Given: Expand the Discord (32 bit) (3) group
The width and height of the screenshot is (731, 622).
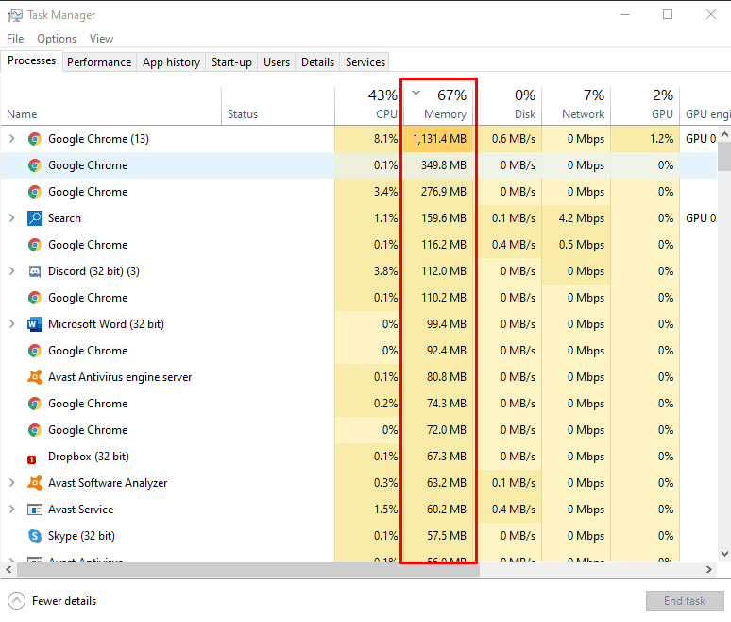Looking at the screenshot, I should click(12, 271).
